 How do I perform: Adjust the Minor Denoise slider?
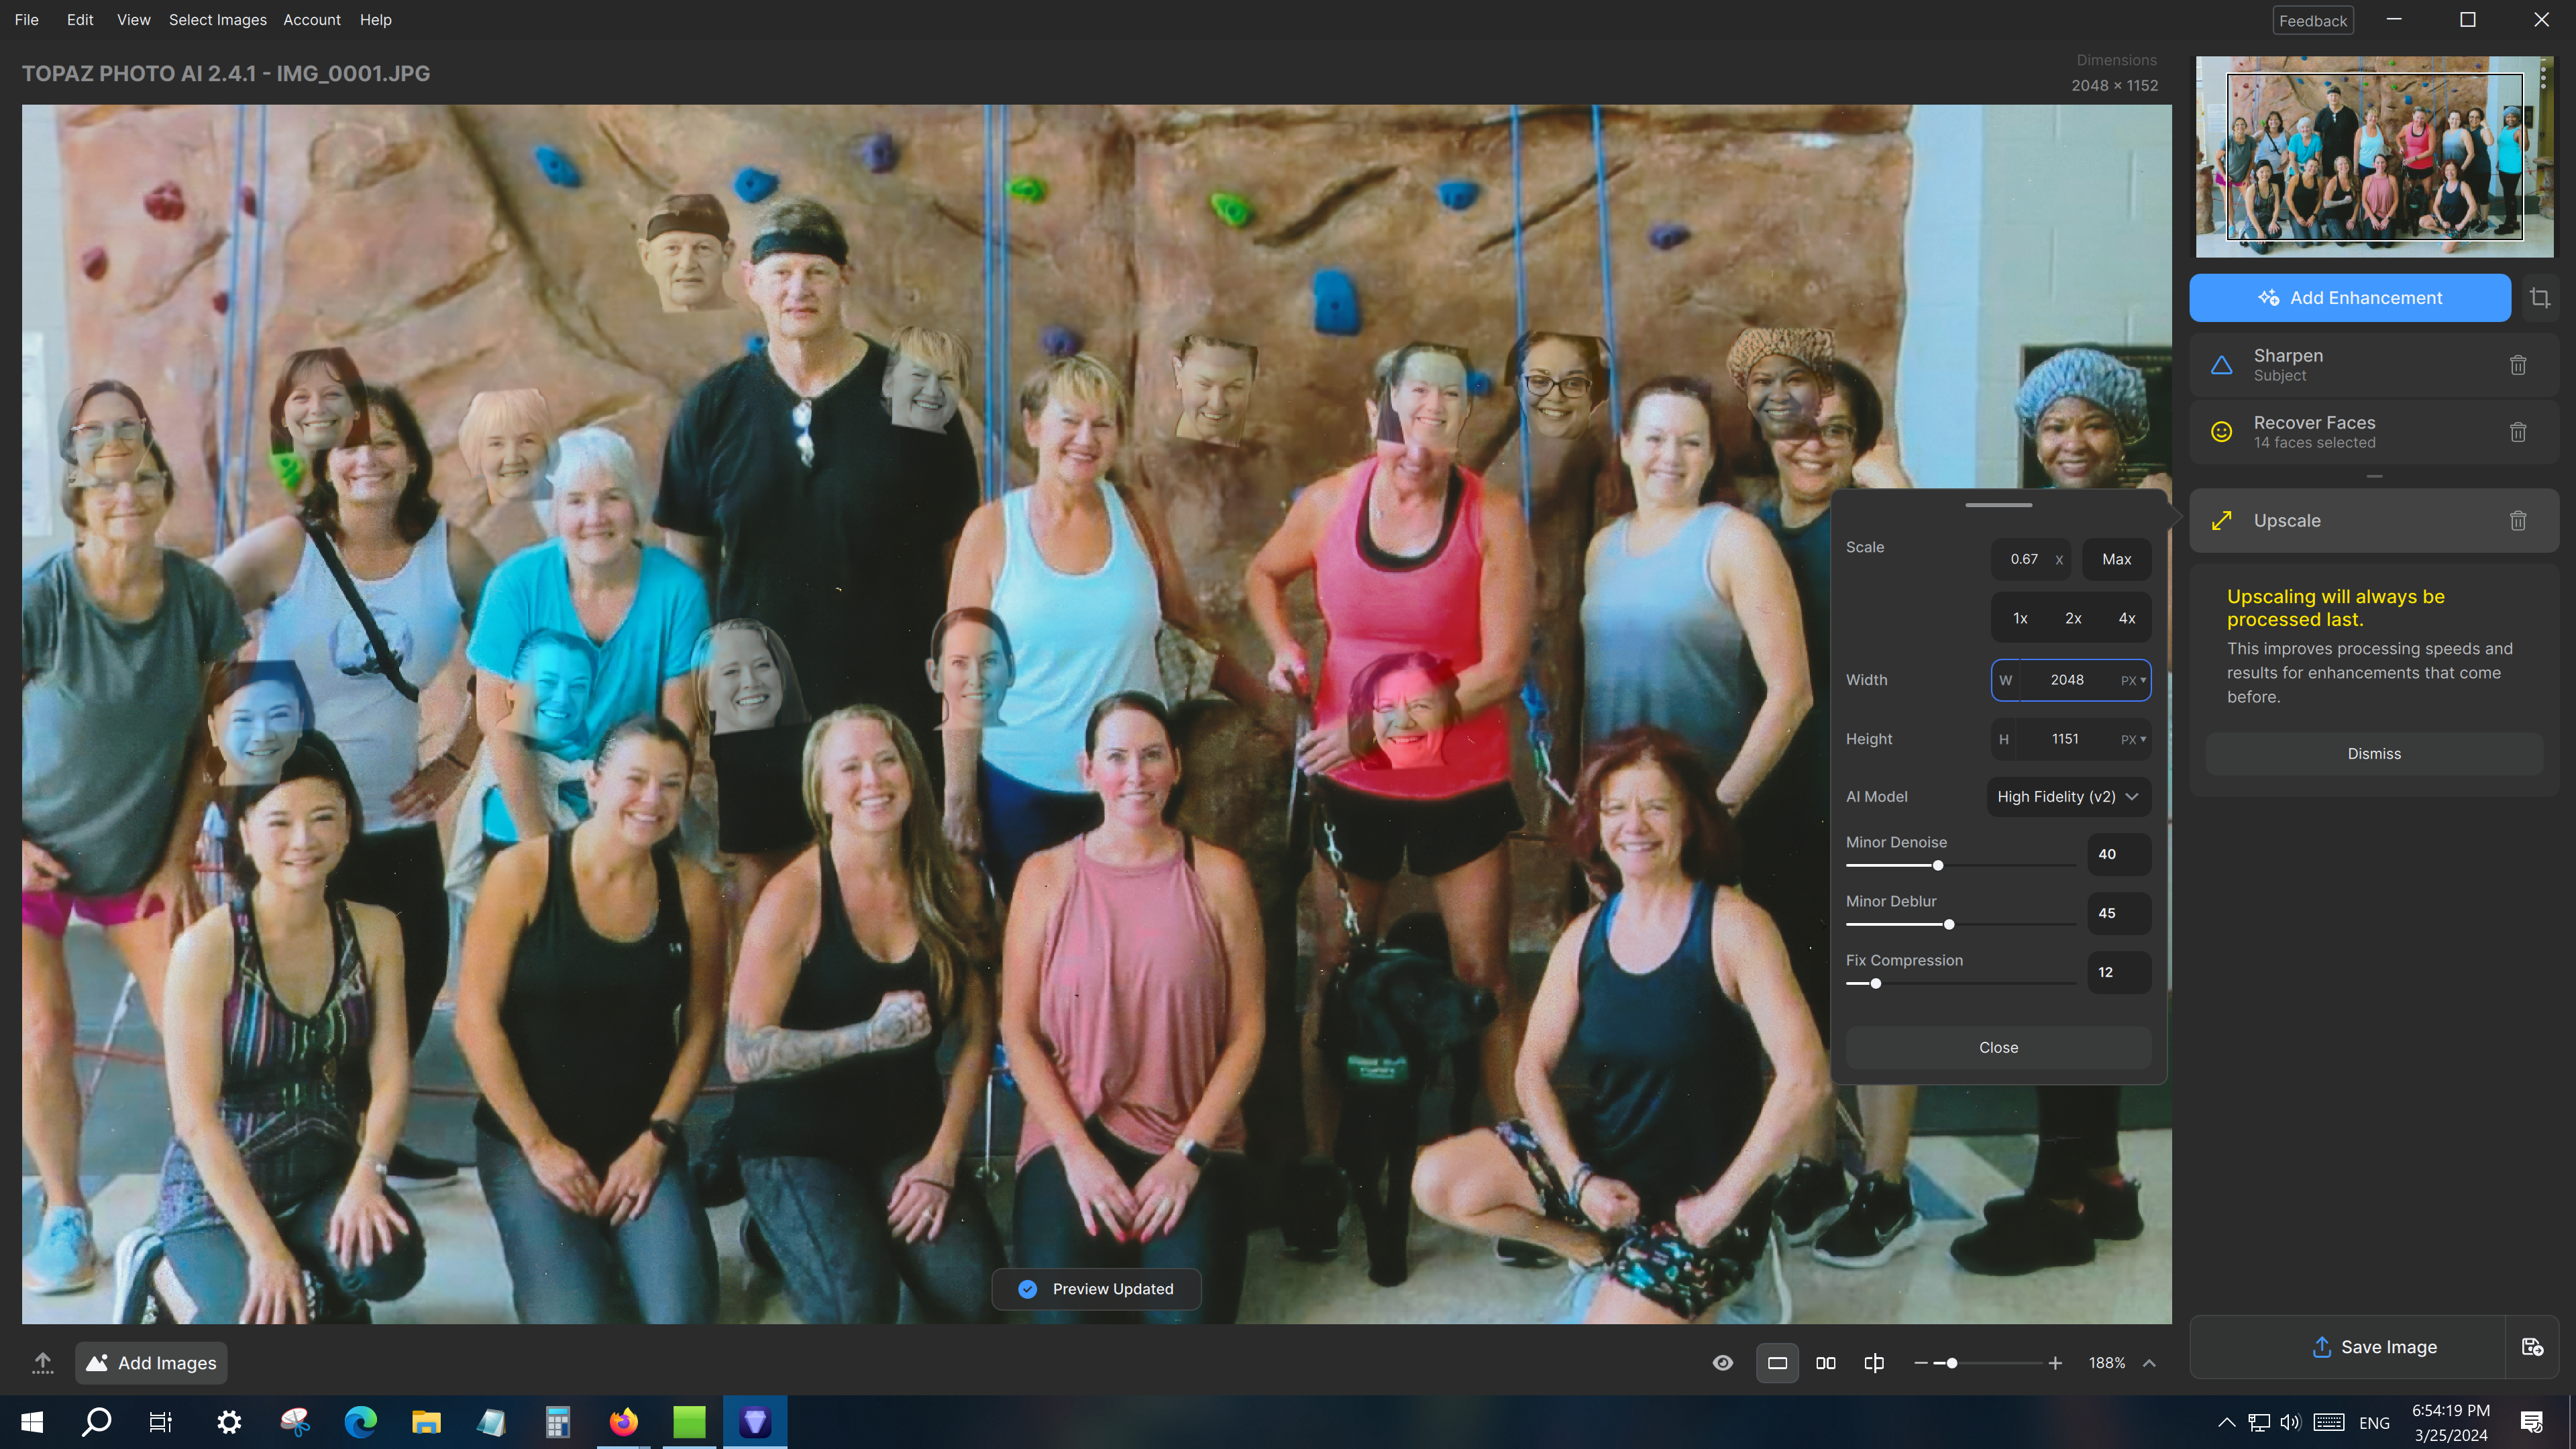point(1938,865)
